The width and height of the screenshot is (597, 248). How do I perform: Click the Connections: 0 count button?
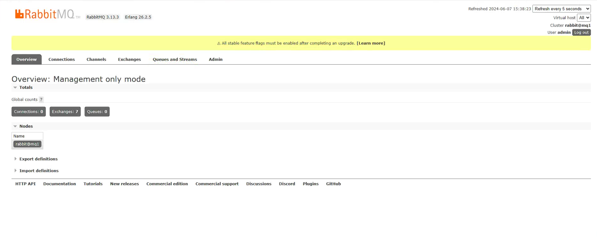29,112
